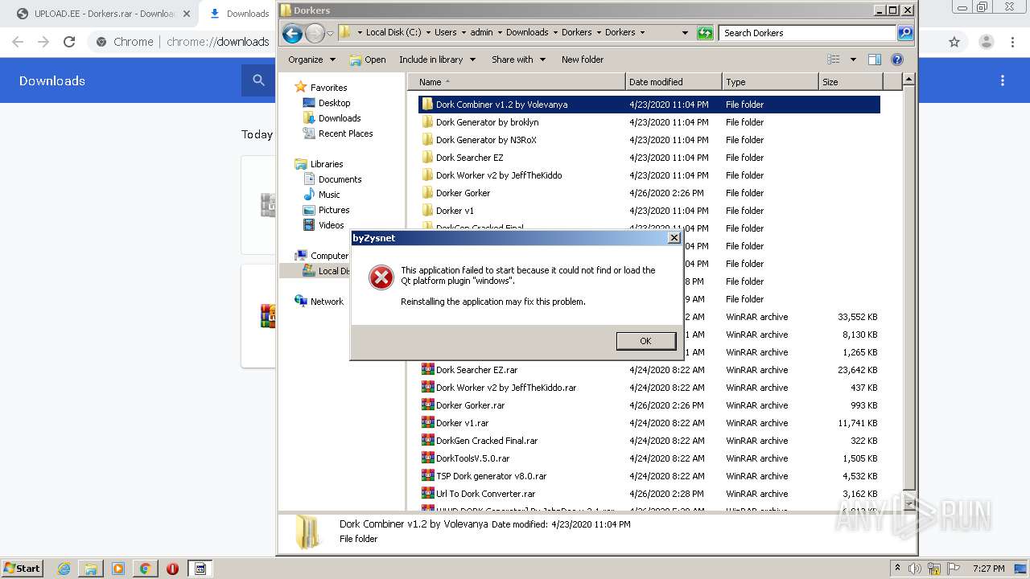Click the Forward navigation arrow in Explorer
This screenshot has height=579, width=1030.
click(x=315, y=33)
